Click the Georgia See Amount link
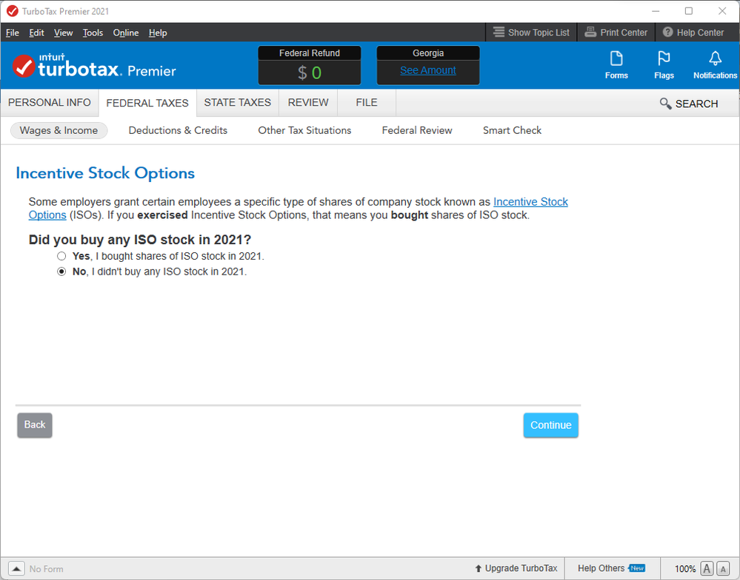Screen dimensions: 740x580 [x=428, y=71]
